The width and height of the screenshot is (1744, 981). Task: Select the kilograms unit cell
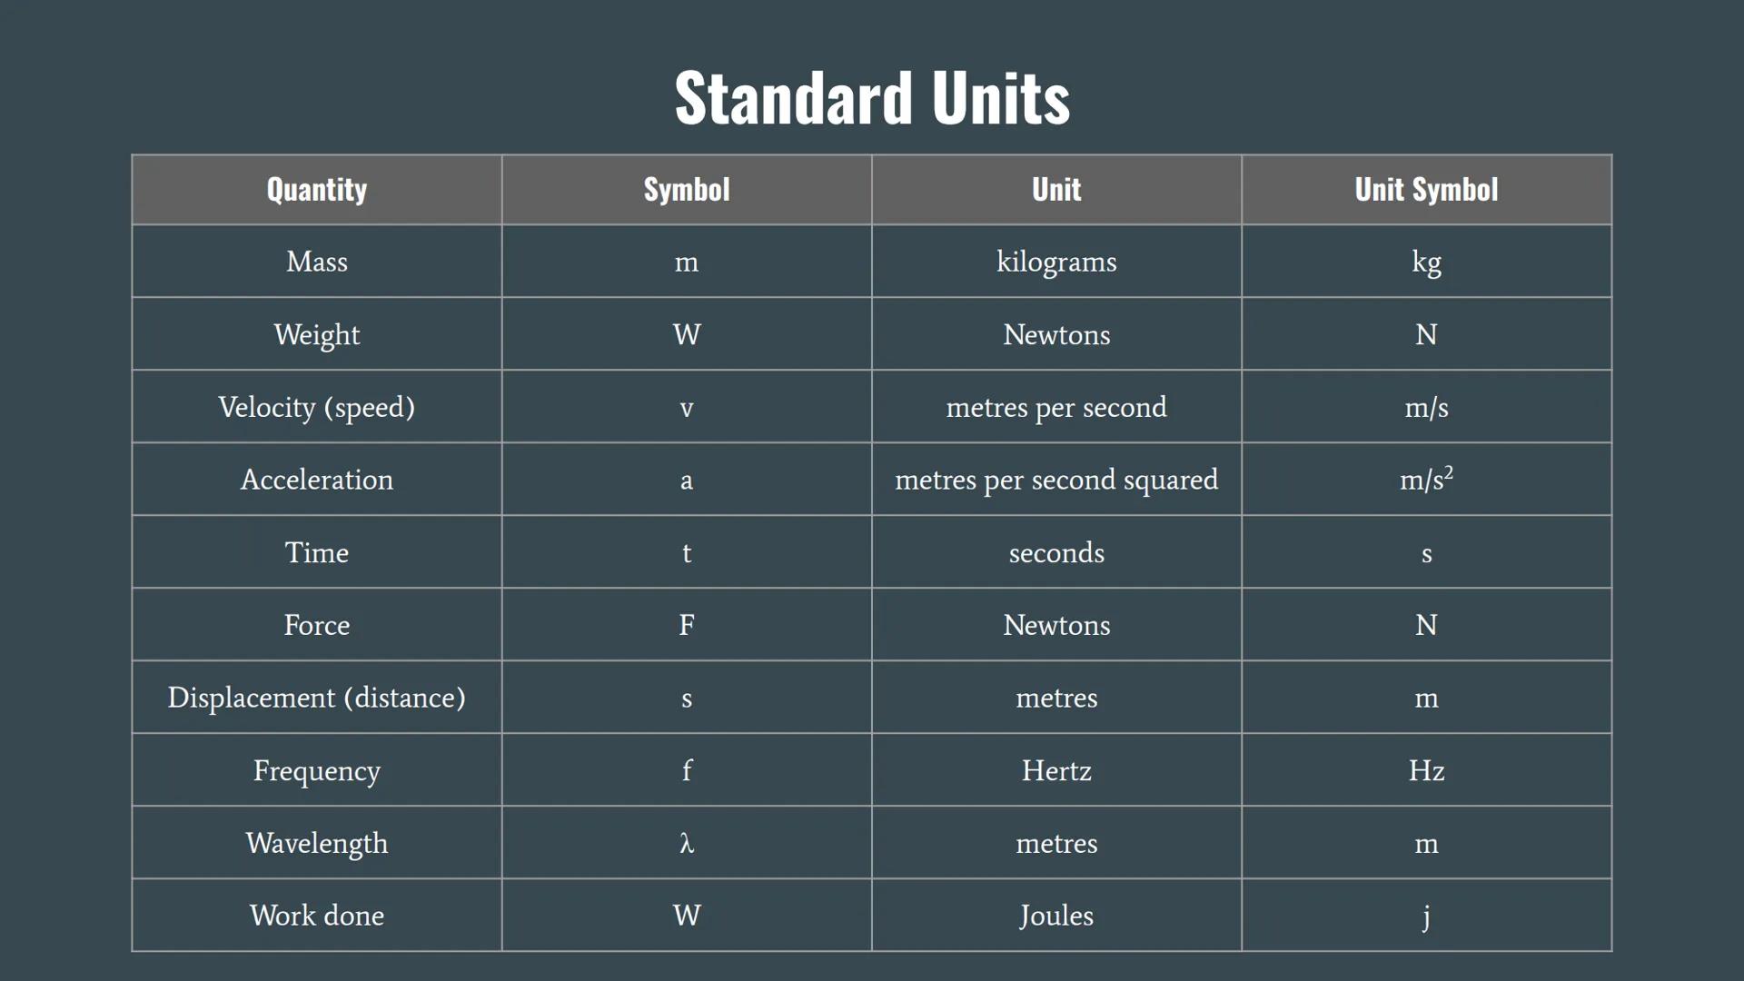(1056, 262)
